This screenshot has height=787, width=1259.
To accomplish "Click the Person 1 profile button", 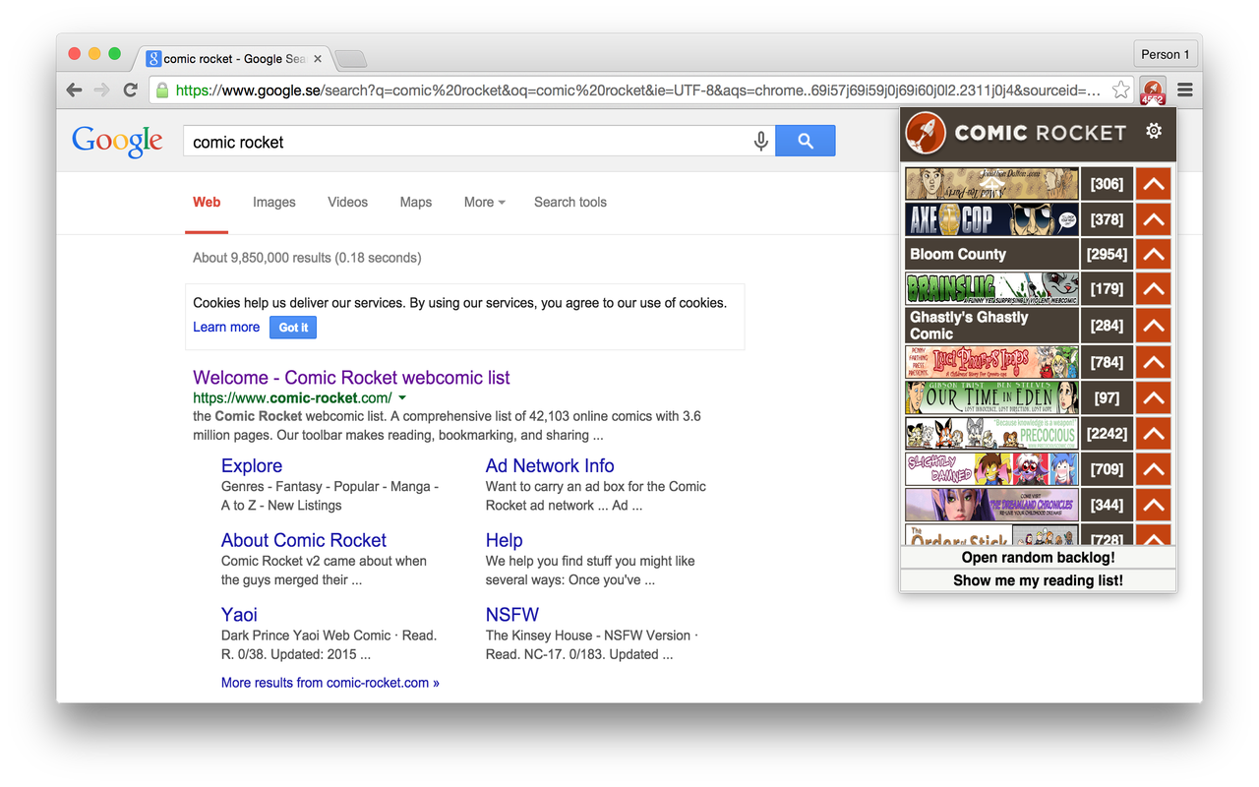I will tap(1166, 54).
